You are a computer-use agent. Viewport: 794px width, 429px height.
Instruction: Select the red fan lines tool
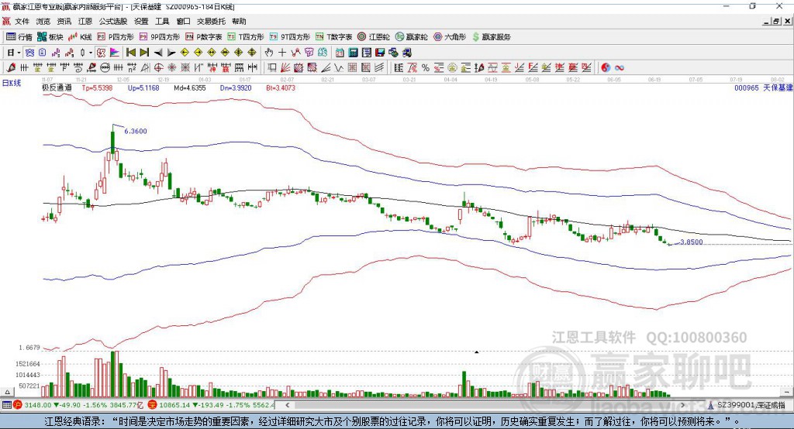(285, 68)
